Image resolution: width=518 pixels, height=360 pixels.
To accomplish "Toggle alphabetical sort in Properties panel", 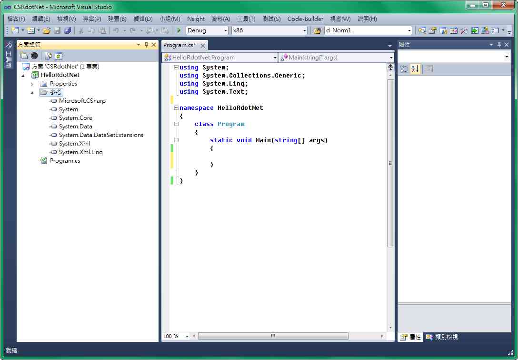I will point(415,69).
